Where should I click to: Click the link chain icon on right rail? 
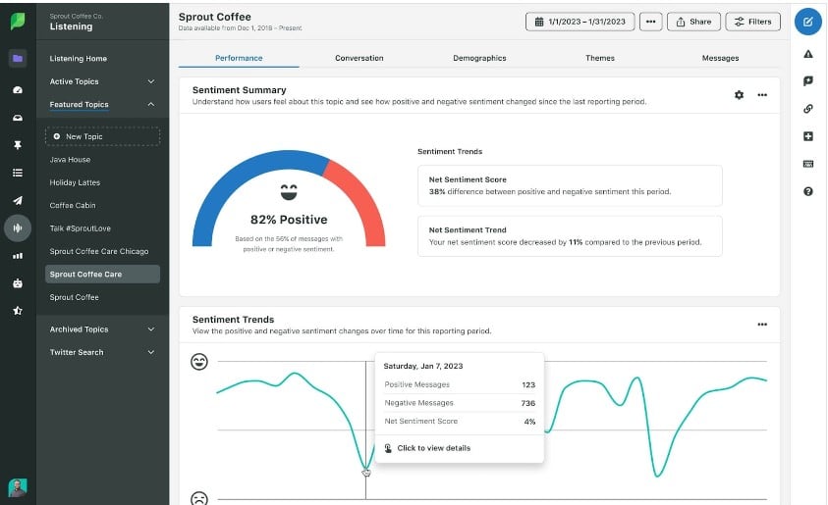808,109
